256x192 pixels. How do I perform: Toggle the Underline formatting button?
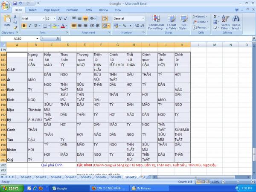(36, 26)
